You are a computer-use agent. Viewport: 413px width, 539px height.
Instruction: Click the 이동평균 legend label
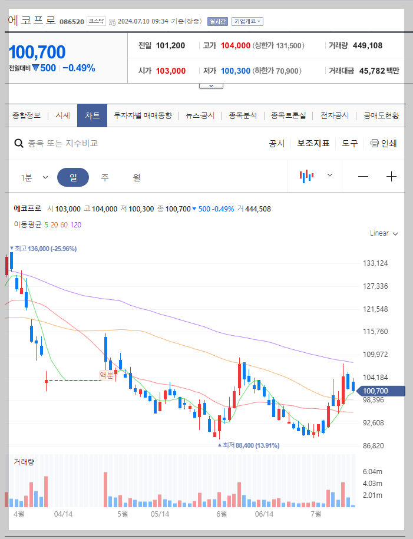coord(28,225)
